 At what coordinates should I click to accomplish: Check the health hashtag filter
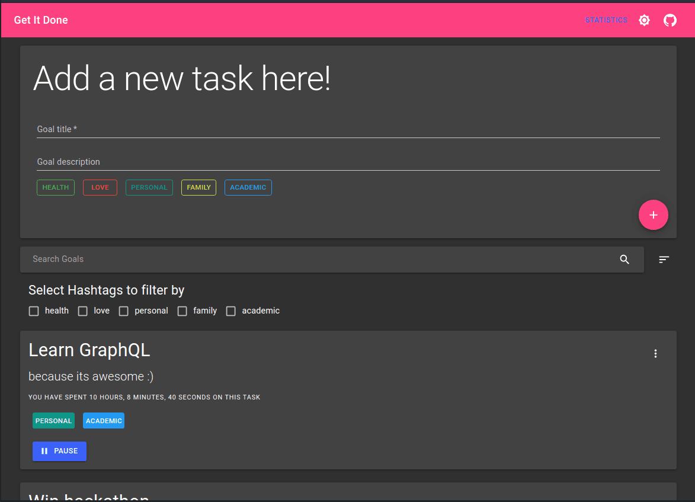point(34,311)
